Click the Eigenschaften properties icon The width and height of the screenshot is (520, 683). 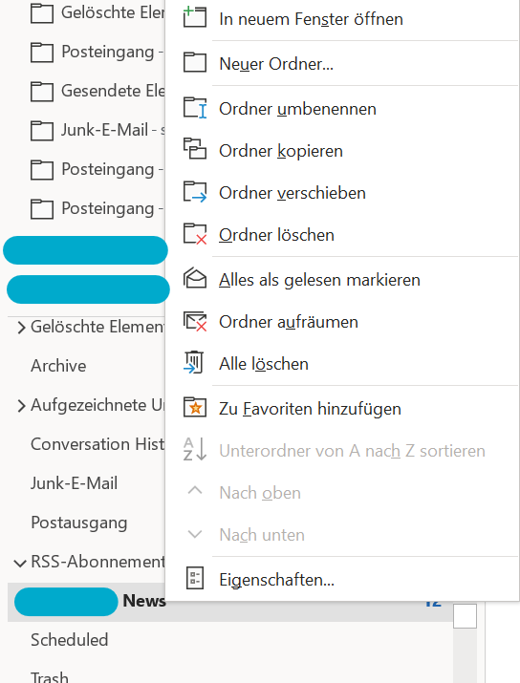(x=194, y=578)
